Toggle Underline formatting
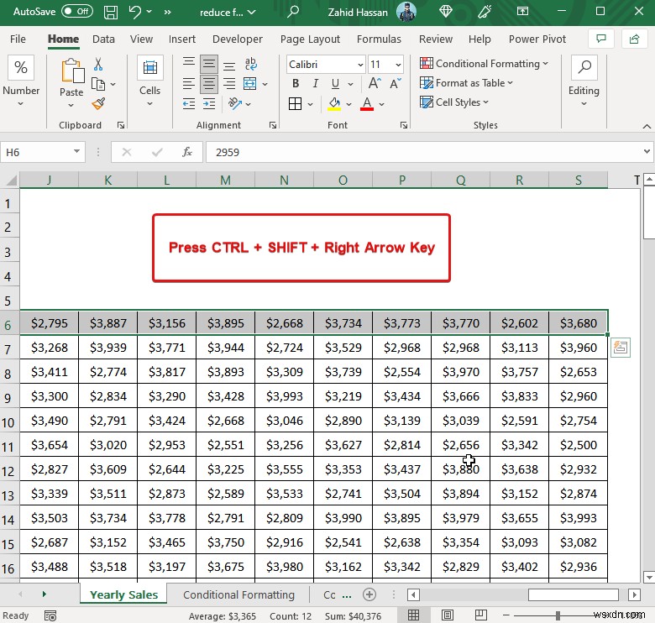The image size is (655, 623). click(335, 83)
